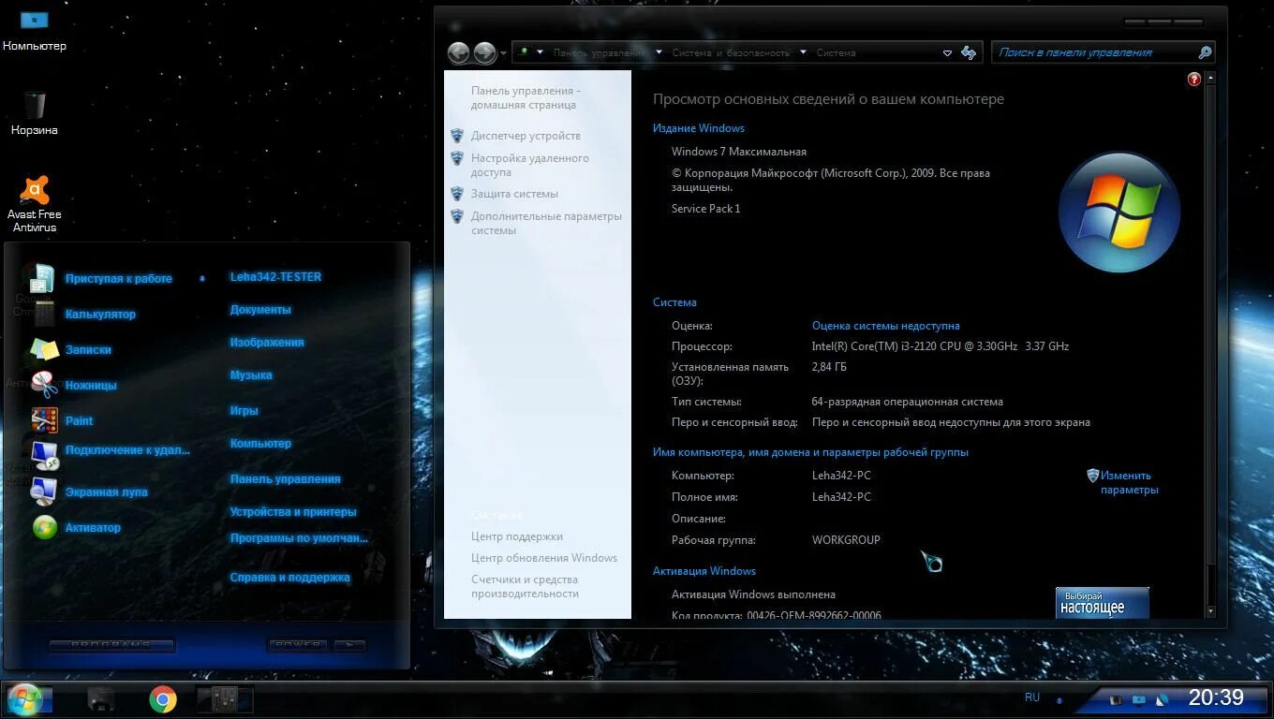Click the Выбирай настоящее genuine banner
Image resolution: width=1274 pixels, height=719 pixels.
(1103, 603)
